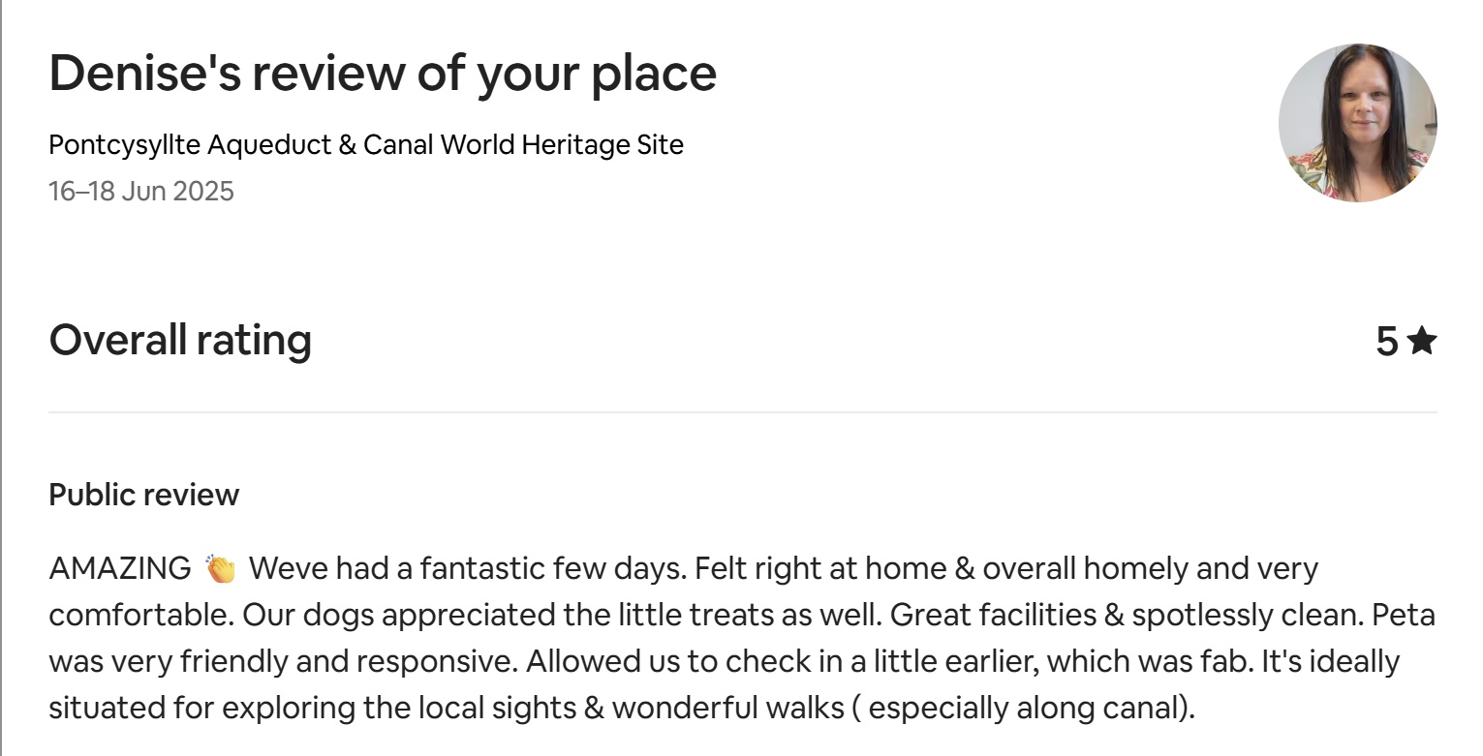Click the star icon beside the rating
The width and height of the screenshot is (1483, 756).
(x=1421, y=341)
